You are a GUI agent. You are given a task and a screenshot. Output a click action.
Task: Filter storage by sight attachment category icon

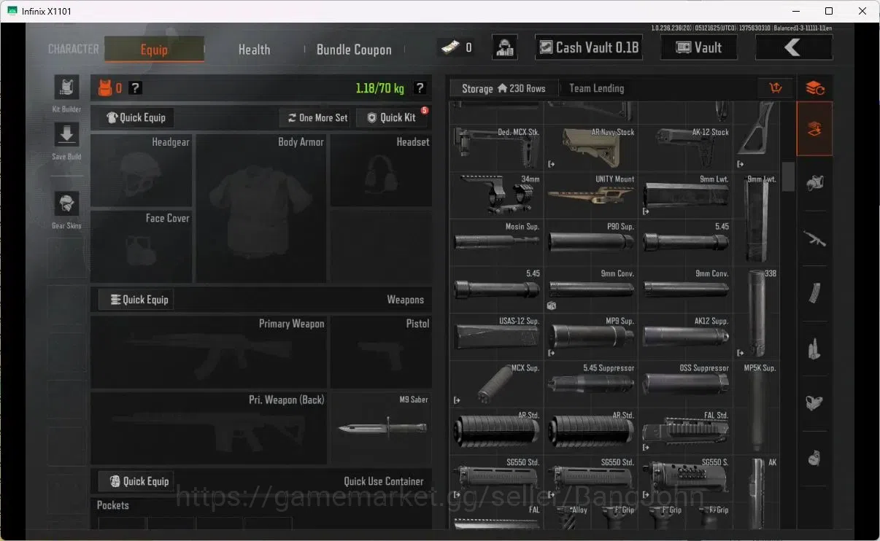pos(814,402)
